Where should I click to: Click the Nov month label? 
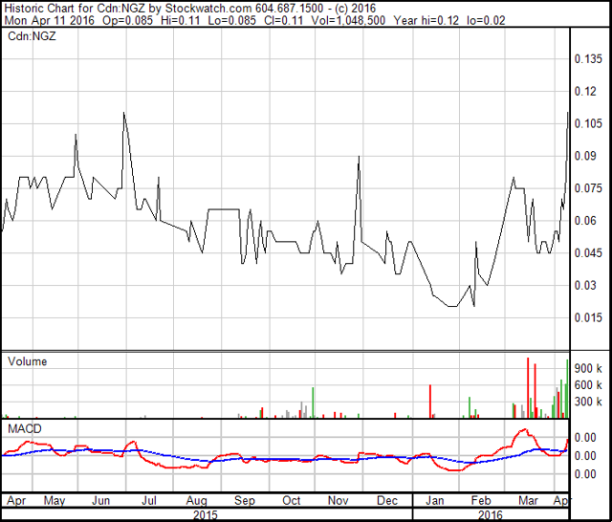tap(338, 501)
